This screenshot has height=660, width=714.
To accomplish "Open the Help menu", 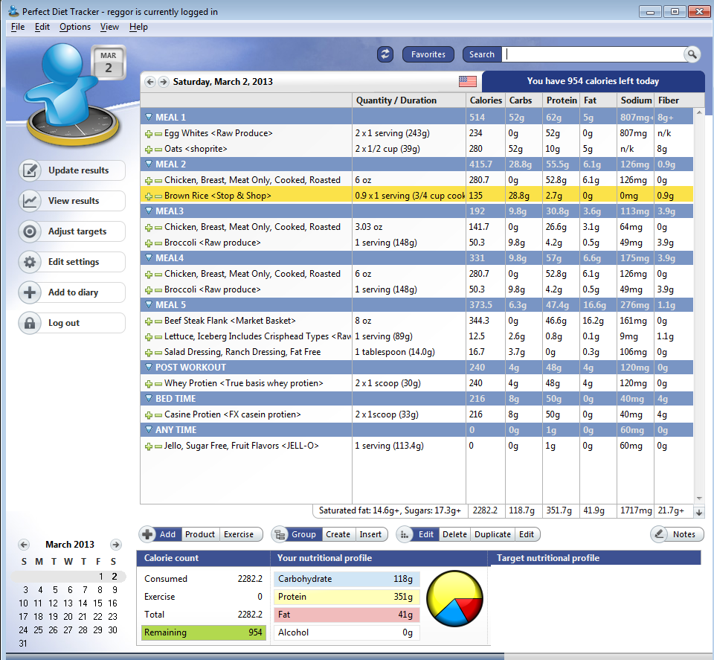I will pyautogui.click(x=138, y=27).
